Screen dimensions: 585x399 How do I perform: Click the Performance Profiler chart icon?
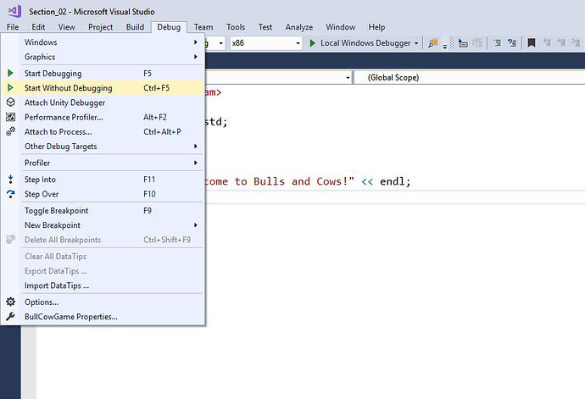point(10,117)
